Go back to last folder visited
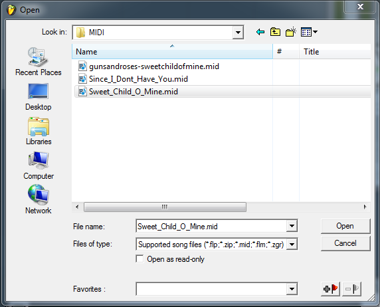 (260, 32)
